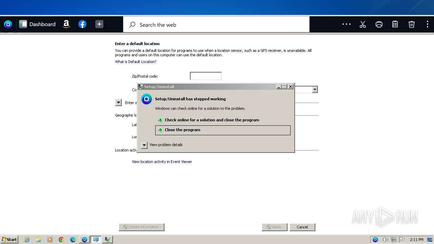This screenshot has width=434, height=244.
Task: Open the Action Center flag icon
Action: tap(402, 240)
